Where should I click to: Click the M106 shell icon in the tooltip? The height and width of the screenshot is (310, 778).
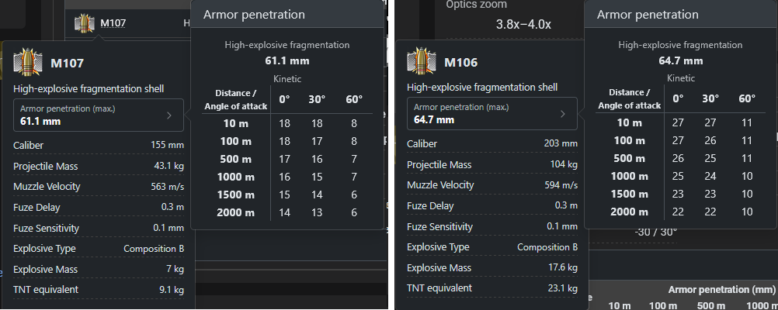click(422, 61)
